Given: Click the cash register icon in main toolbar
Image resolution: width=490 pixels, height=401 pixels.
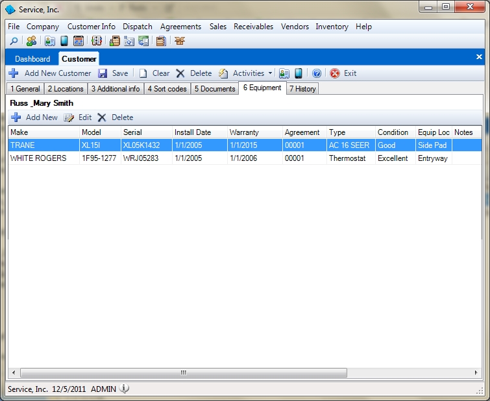Looking at the screenshot, I should pos(114,41).
